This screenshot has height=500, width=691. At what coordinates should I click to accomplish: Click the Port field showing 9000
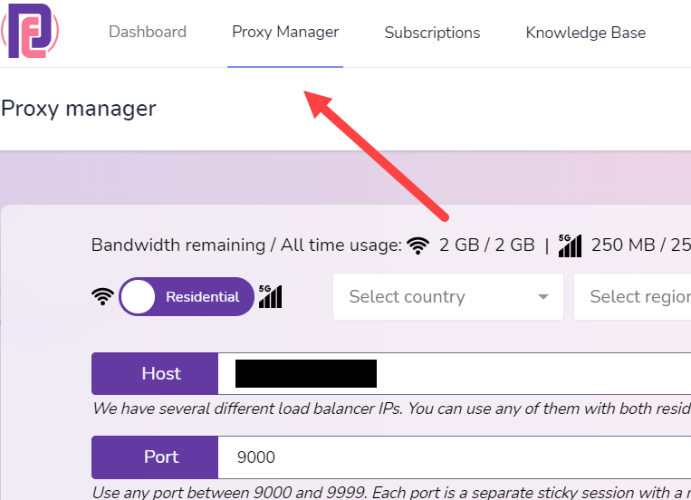(x=455, y=457)
